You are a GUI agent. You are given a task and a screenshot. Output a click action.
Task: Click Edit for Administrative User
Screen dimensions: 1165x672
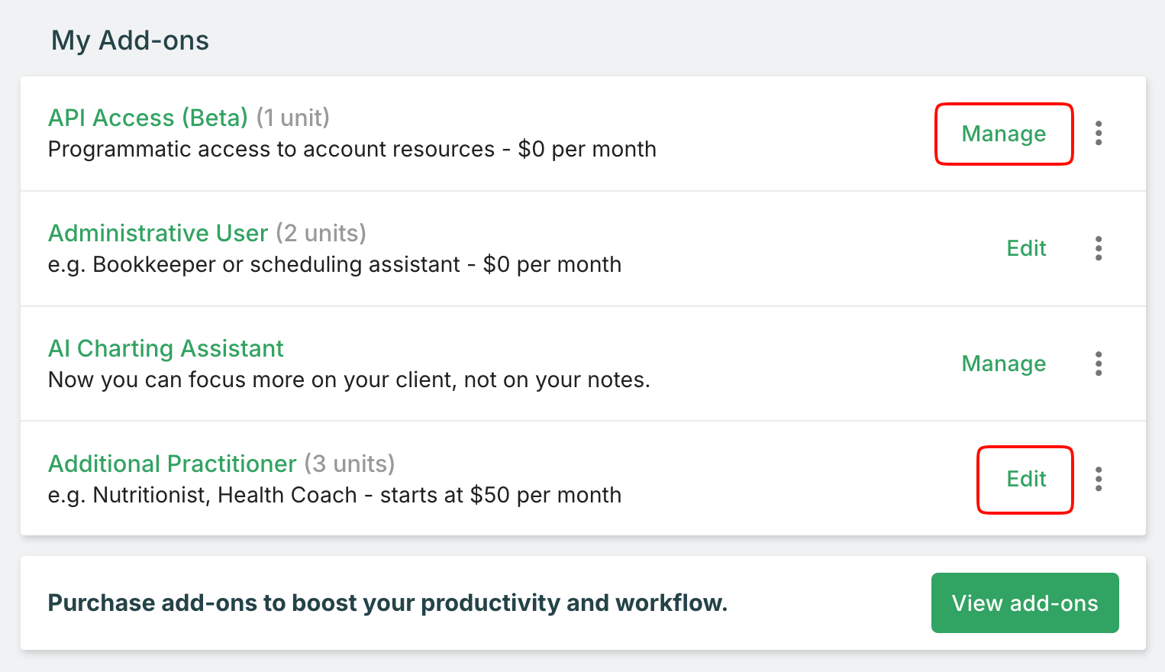coord(1026,248)
